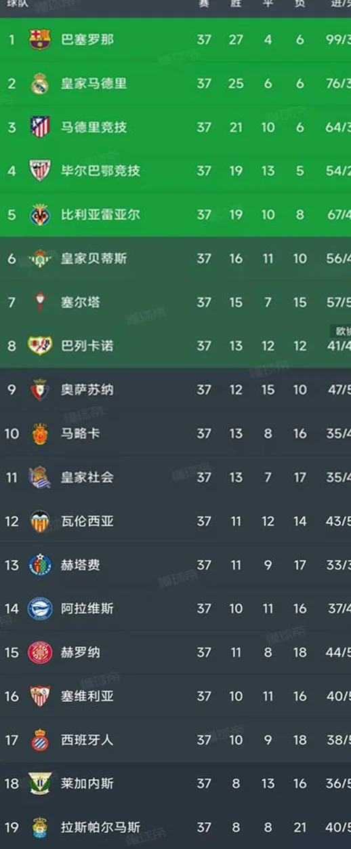The height and width of the screenshot is (849, 351).
Task: Select the Atlético Madrid badge
Action: 40,127
